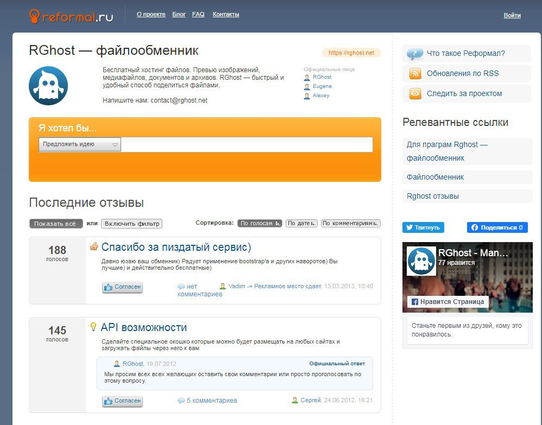Click the idea text input field
The image size is (542, 425).
247,144
